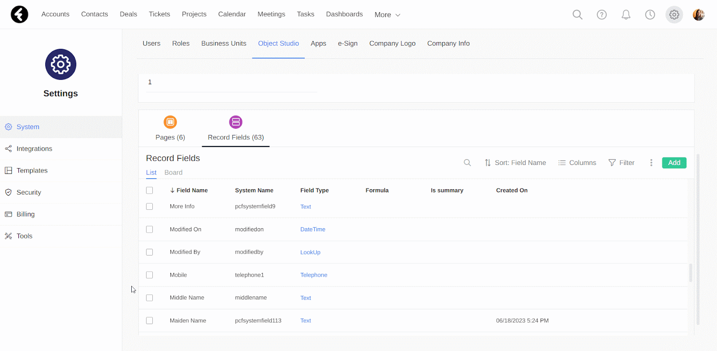Open the Deals menu item
This screenshot has height=351, width=717.
click(129, 14)
